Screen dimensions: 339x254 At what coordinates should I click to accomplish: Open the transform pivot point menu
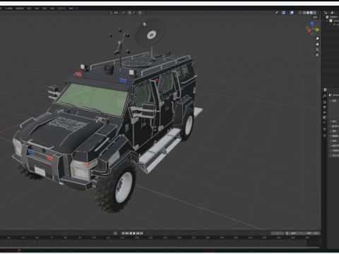124,13
